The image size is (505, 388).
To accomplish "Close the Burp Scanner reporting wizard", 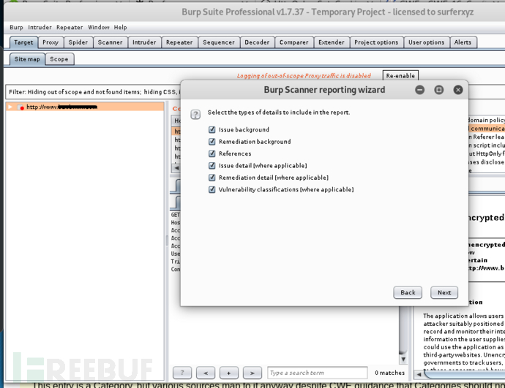I will pyautogui.click(x=458, y=90).
